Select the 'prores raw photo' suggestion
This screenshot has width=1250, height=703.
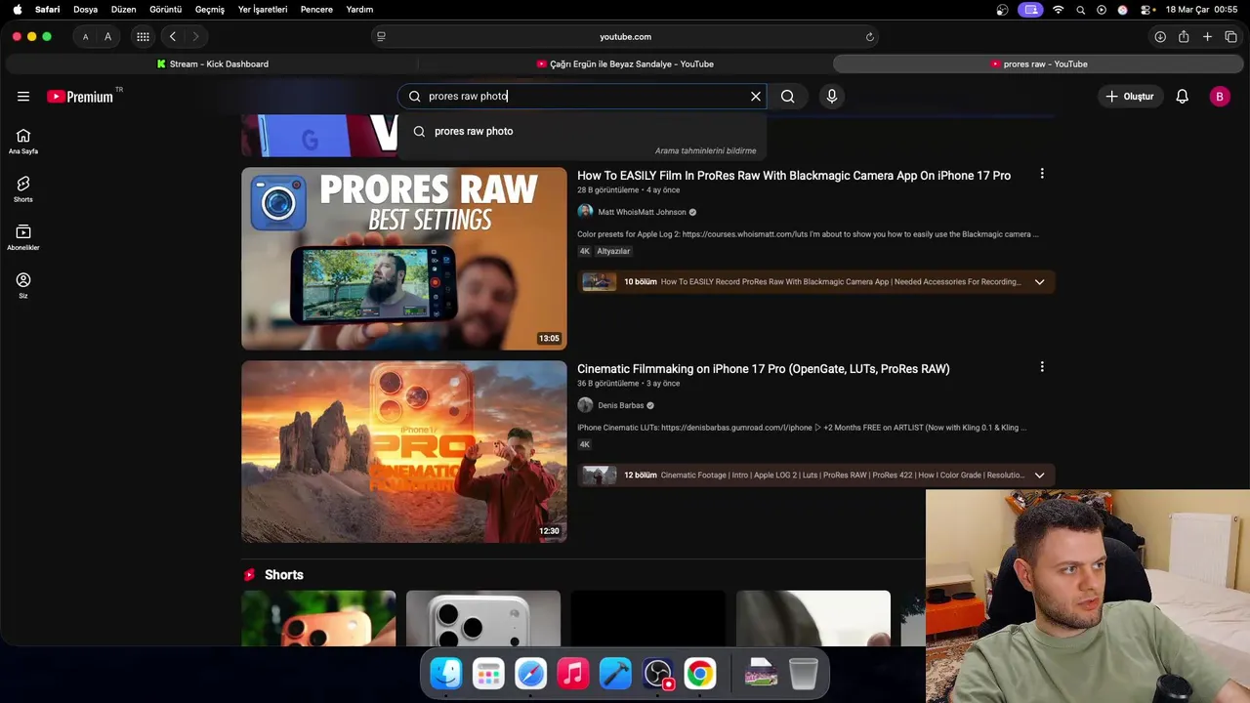(x=582, y=131)
